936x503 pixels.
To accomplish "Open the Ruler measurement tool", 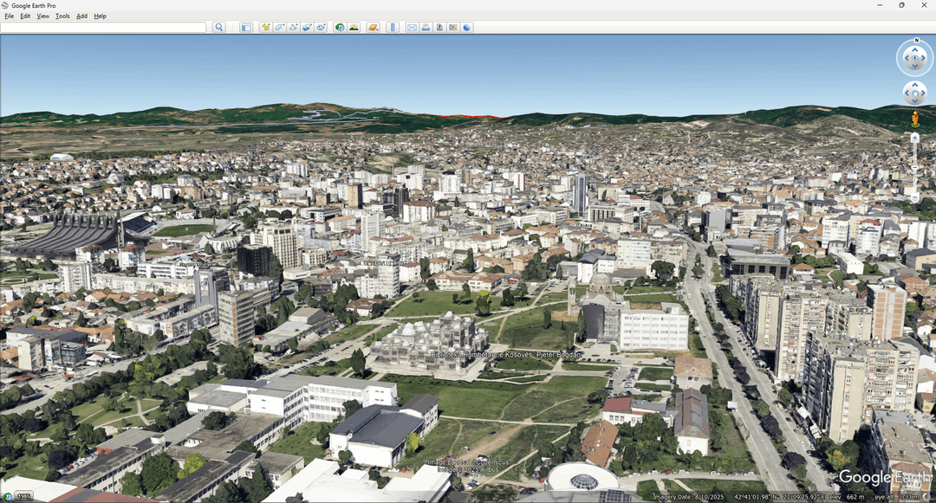I will [393, 28].
